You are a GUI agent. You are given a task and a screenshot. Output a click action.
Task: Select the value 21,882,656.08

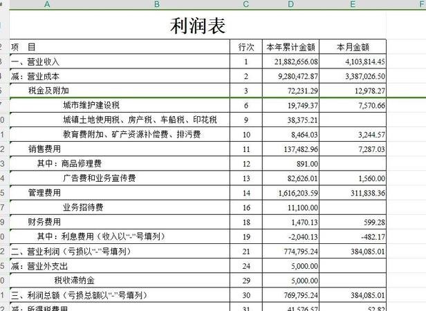[x=296, y=62]
